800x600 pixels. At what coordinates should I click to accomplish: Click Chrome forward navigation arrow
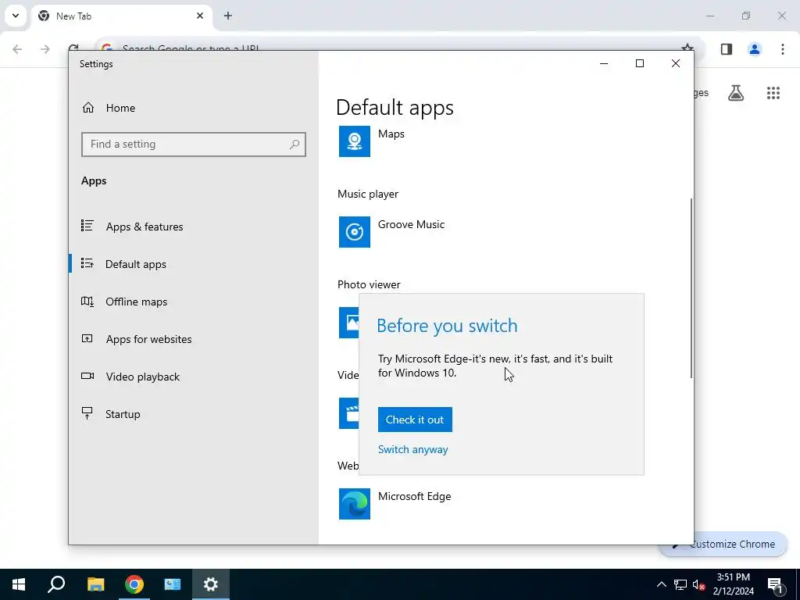tap(45, 49)
